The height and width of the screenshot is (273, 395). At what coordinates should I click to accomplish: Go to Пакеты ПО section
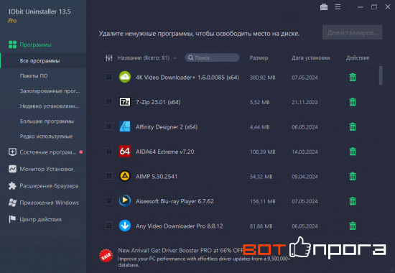click(34, 75)
